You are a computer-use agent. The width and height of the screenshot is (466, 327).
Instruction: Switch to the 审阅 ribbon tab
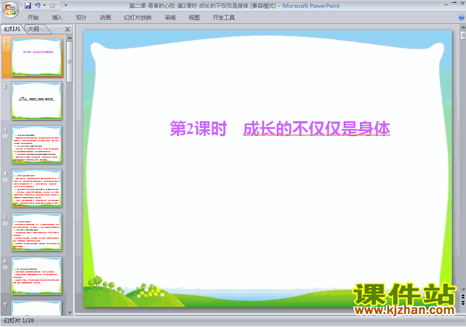pos(170,18)
